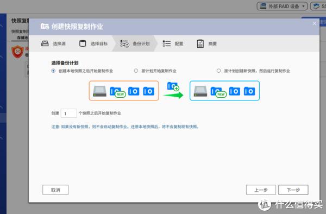
Task: Click the source drive icon in orange box
Action: coord(99,91)
